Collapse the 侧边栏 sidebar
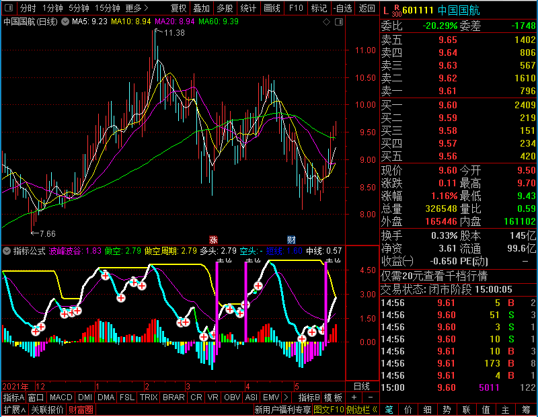Image resolution: width=538 pixels, height=417 pixels. pyautogui.click(x=362, y=410)
